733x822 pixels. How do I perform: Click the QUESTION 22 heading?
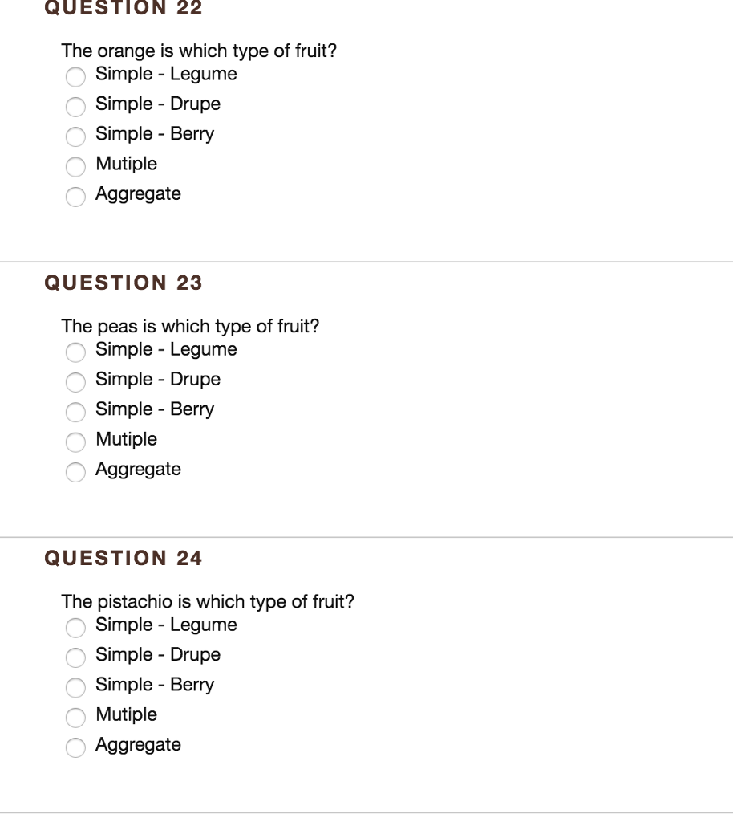coord(122,8)
